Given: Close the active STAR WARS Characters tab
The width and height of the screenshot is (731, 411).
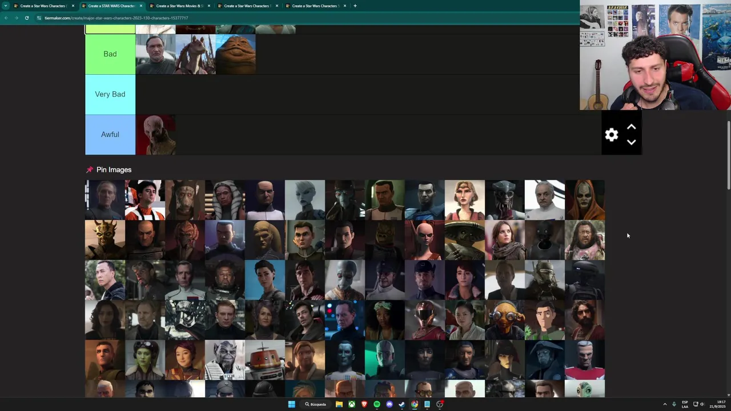Looking at the screenshot, I should pyautogui.click(x=141, y=6).
